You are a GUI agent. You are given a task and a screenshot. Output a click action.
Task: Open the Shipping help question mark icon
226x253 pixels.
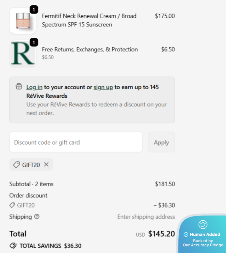pyautogui.click(x=37, y=217)
